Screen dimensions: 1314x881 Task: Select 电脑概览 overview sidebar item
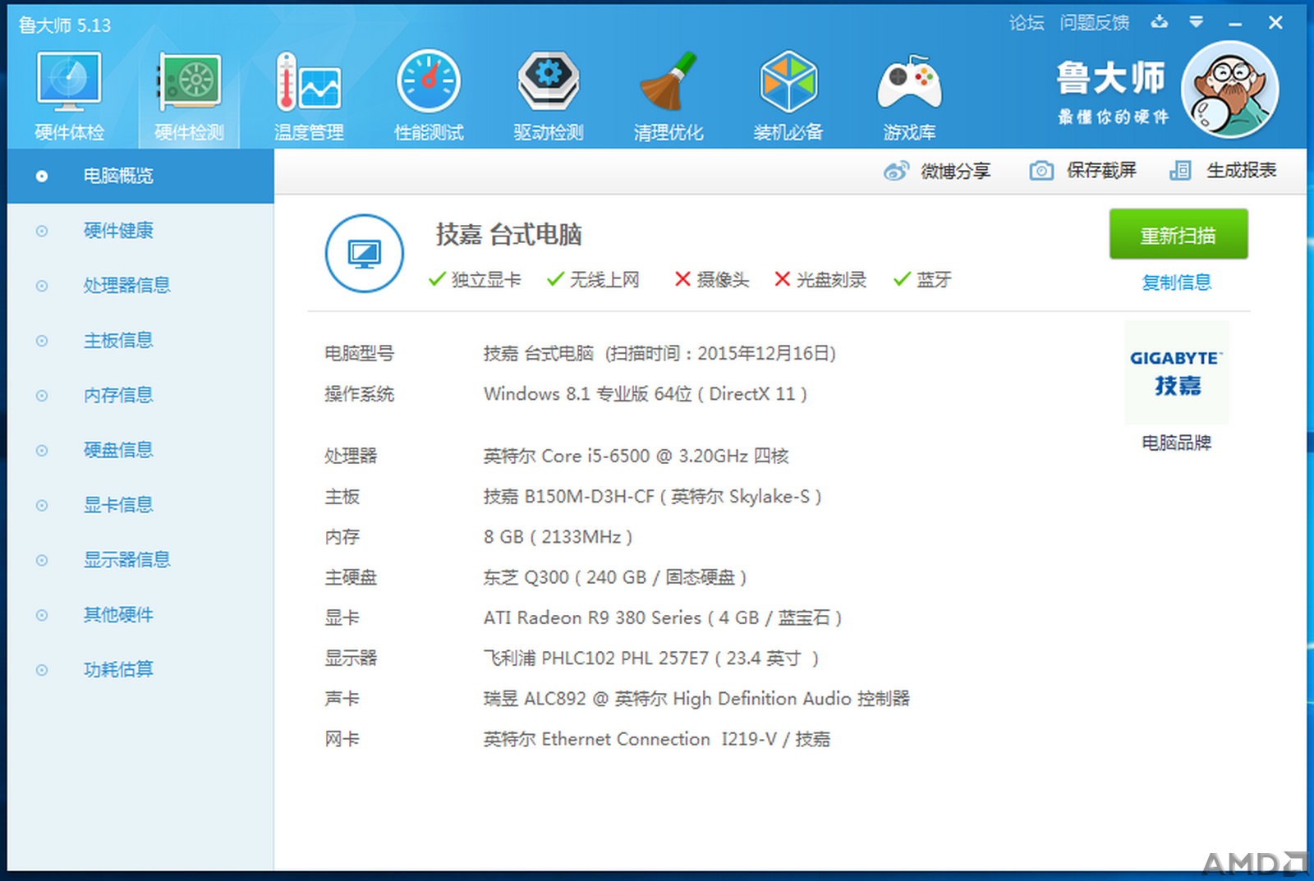(x=140, y=176)
